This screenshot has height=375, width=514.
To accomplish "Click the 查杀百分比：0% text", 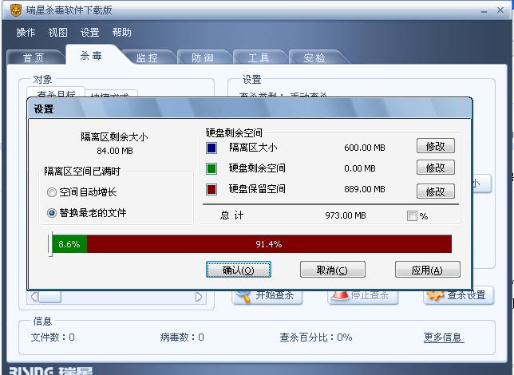I will pos(316,337).
